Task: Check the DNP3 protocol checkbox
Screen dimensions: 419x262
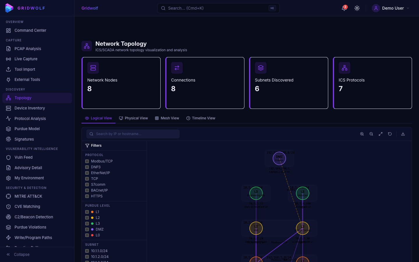Action: (87, 167)
